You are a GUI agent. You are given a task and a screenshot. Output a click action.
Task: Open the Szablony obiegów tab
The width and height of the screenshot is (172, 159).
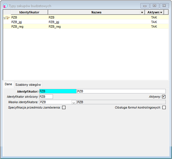pos(28,85)
